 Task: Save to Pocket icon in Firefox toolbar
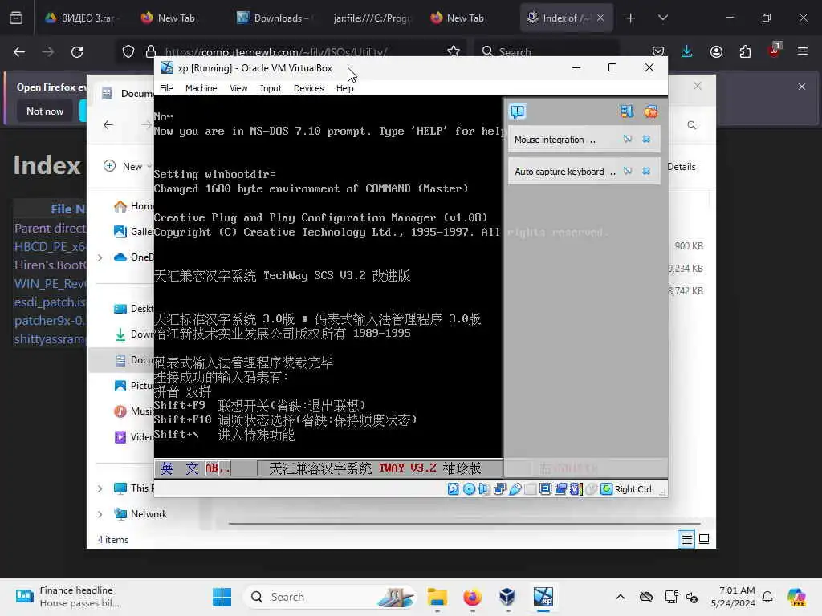pos(658,51)
